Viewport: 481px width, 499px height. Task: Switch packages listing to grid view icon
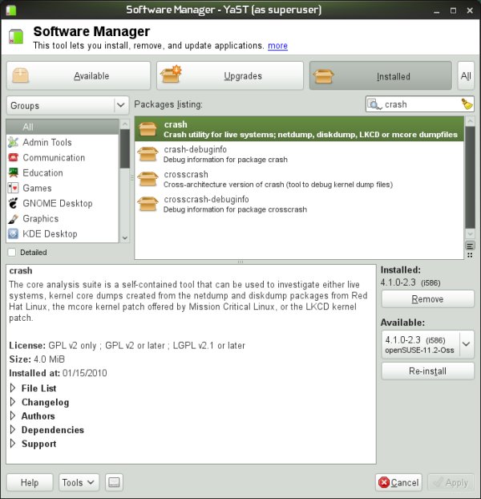click(470, 255)
